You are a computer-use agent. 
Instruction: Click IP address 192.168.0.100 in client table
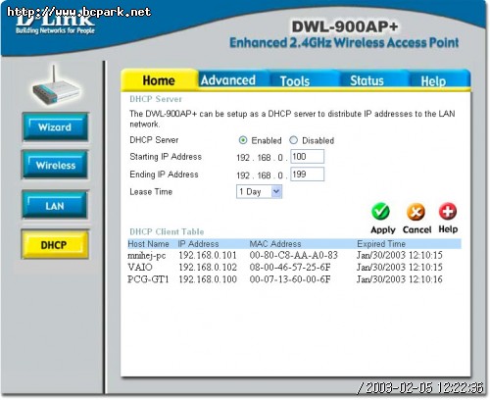point(208,279)
